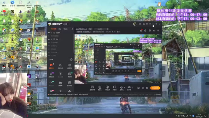
Task: Collapse the 工具箱 toolbox section
Action: [x=71, y=60]
